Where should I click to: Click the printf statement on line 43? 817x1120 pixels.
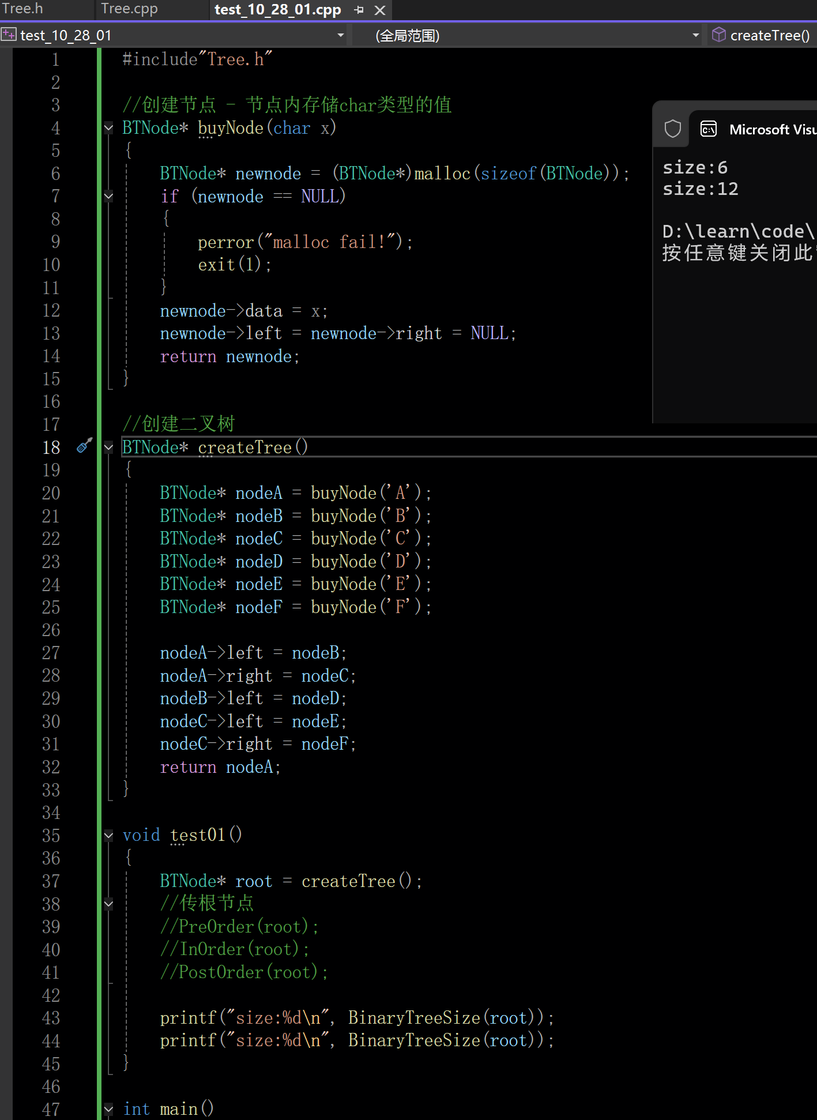coord(357,1018)
